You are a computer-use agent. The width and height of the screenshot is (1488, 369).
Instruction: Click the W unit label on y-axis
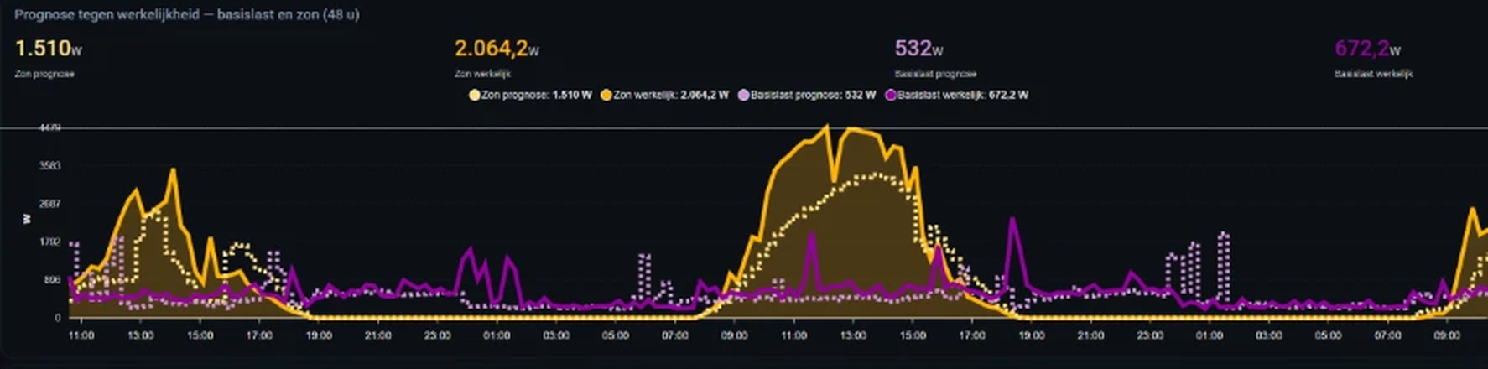(x=26, y=219)
